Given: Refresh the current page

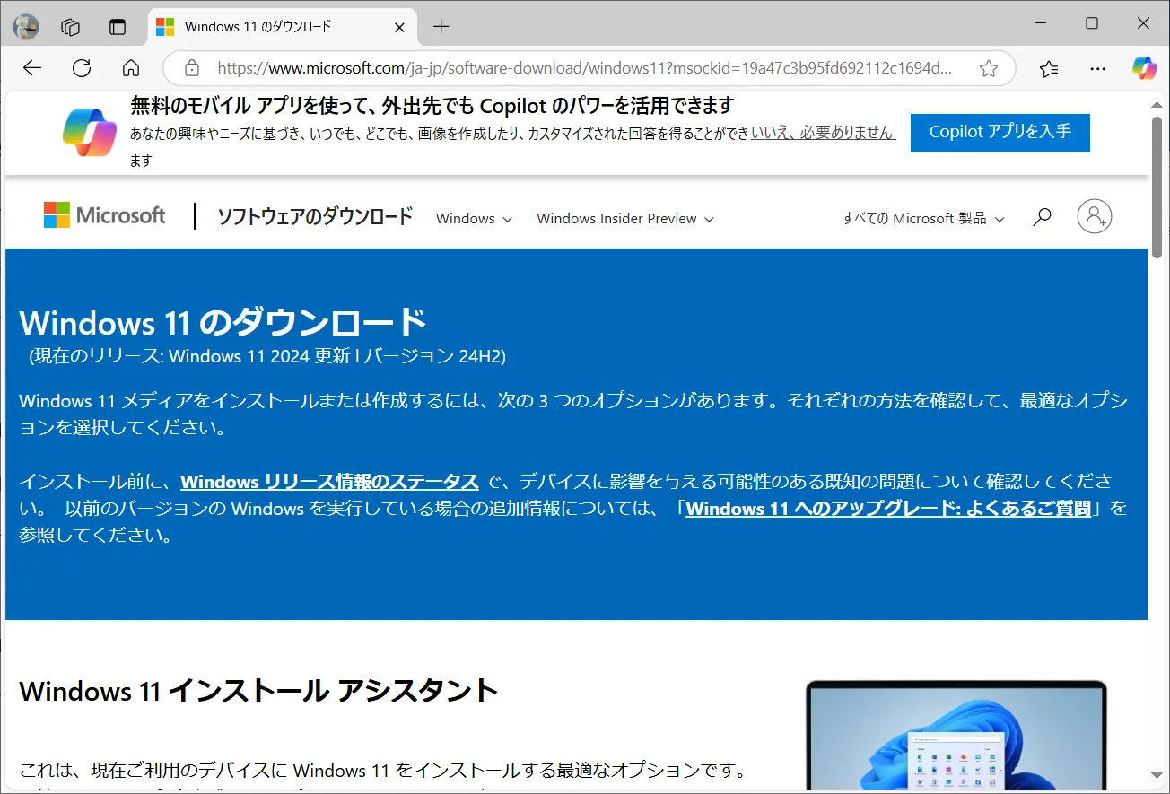Looking at the screenshot, I should tap(82, 68).
